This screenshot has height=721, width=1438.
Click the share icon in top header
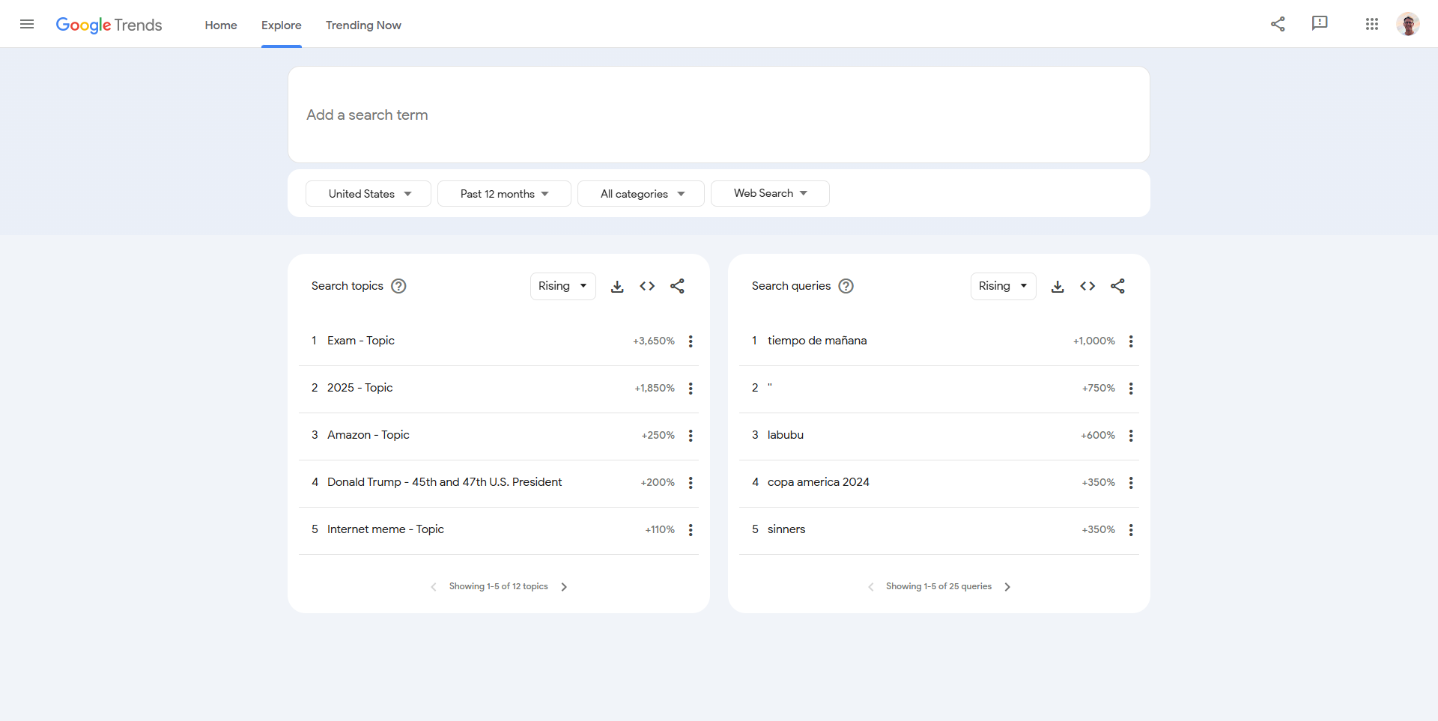coord(1278,24)
